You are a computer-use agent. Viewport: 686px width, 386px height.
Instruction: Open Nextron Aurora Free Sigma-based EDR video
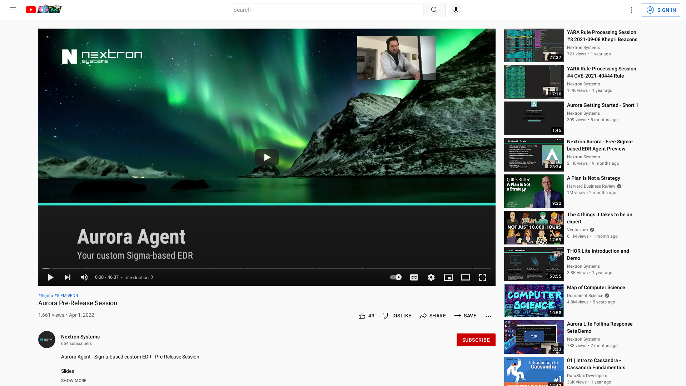600,145
